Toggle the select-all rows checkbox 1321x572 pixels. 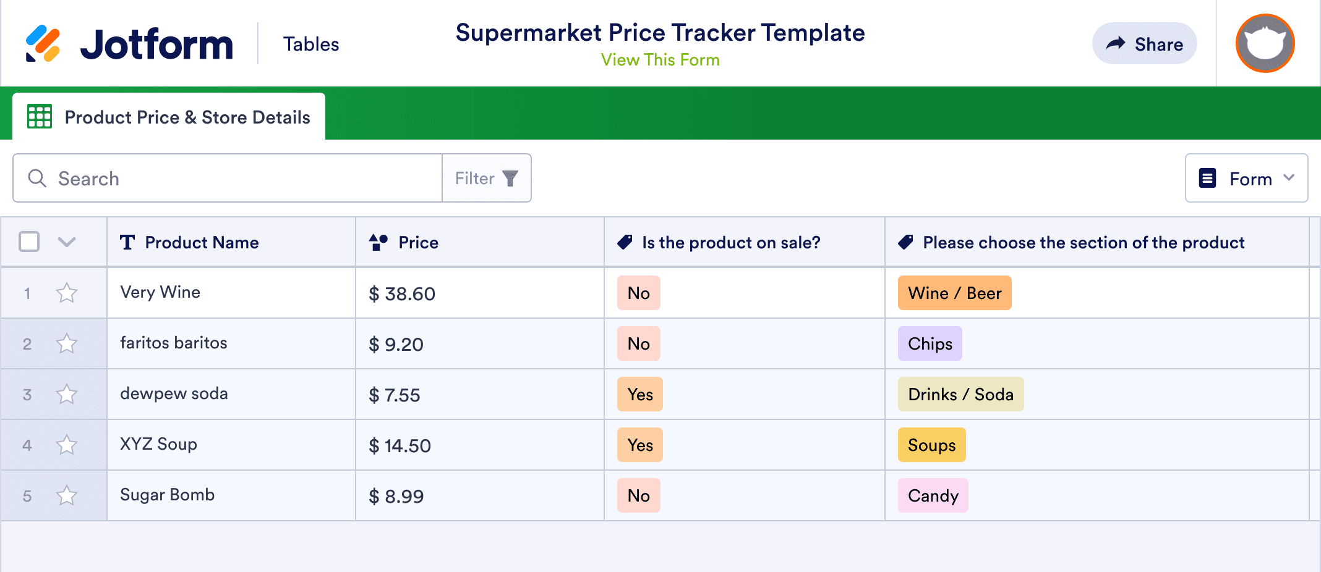[29, 242]
